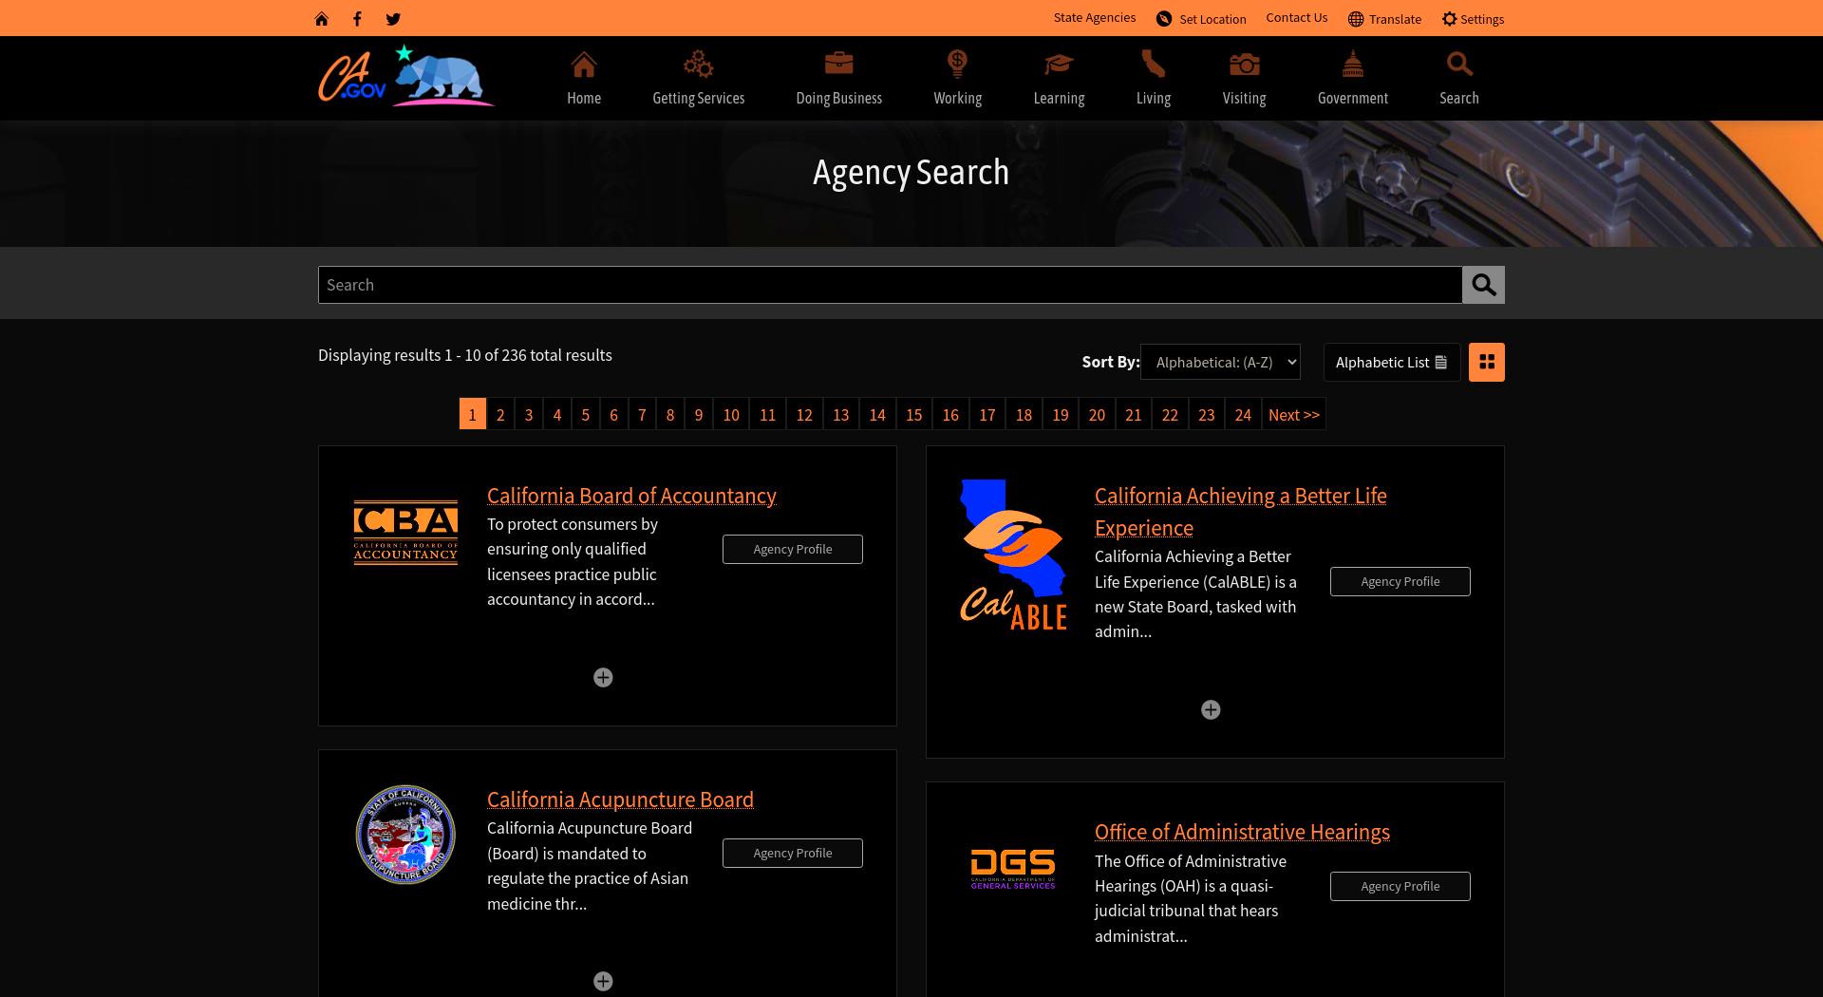Open the Learning menu label
This screenshot has width=1823, height=997.
click(1059, 98)
